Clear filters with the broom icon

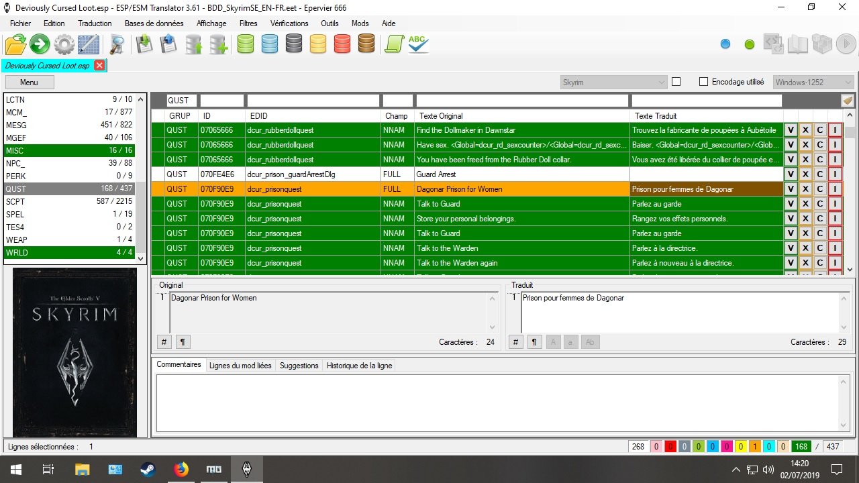click(848, 101)
